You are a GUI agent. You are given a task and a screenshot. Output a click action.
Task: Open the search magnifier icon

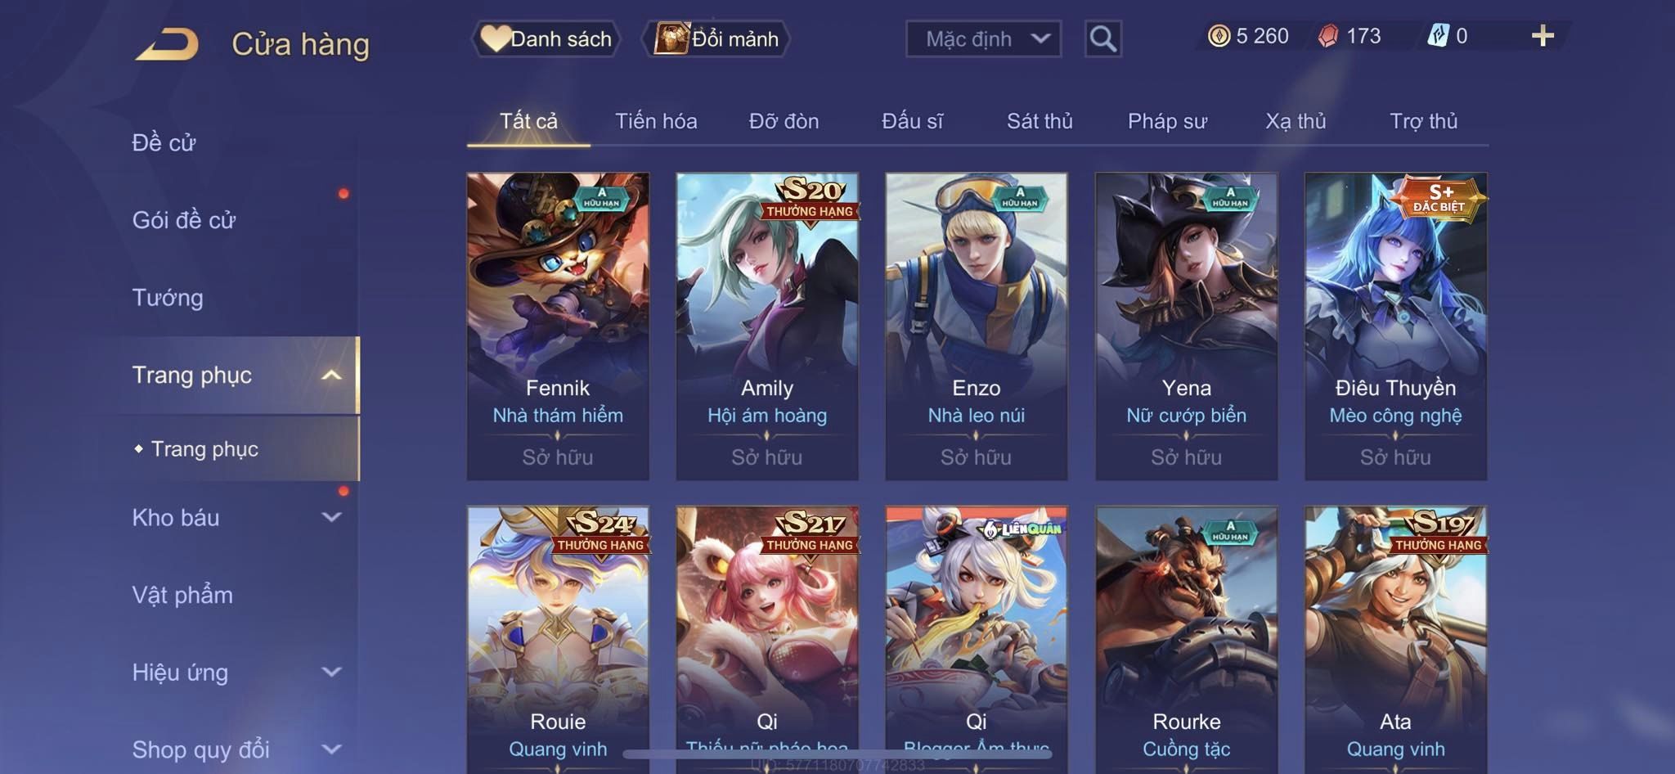click(1102, 38)
